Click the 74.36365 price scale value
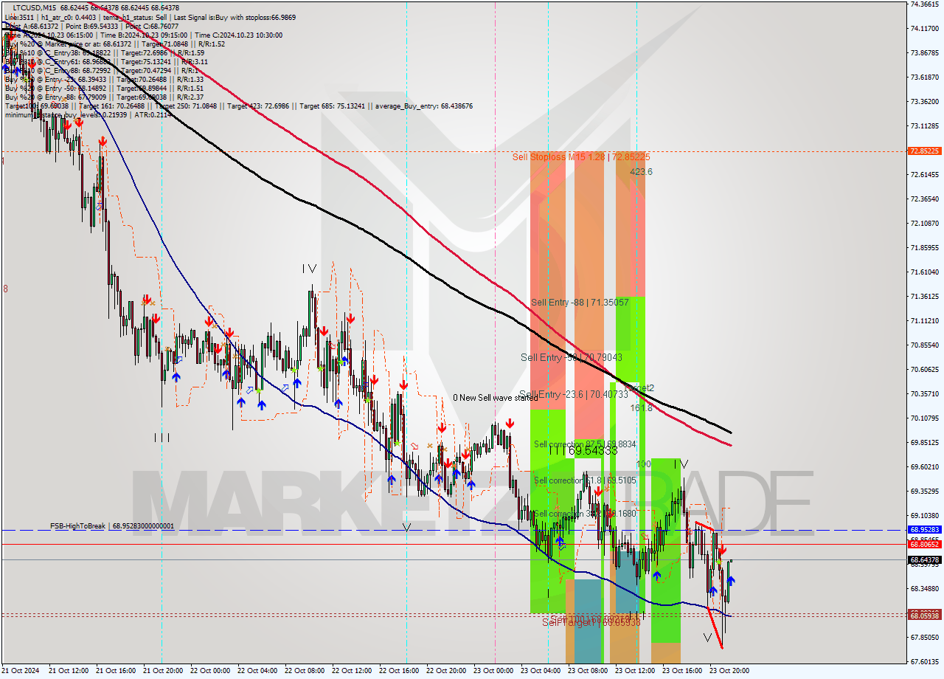Image resolution: width=944 pixels, height=679 pixels. click(x=925, y=4)
